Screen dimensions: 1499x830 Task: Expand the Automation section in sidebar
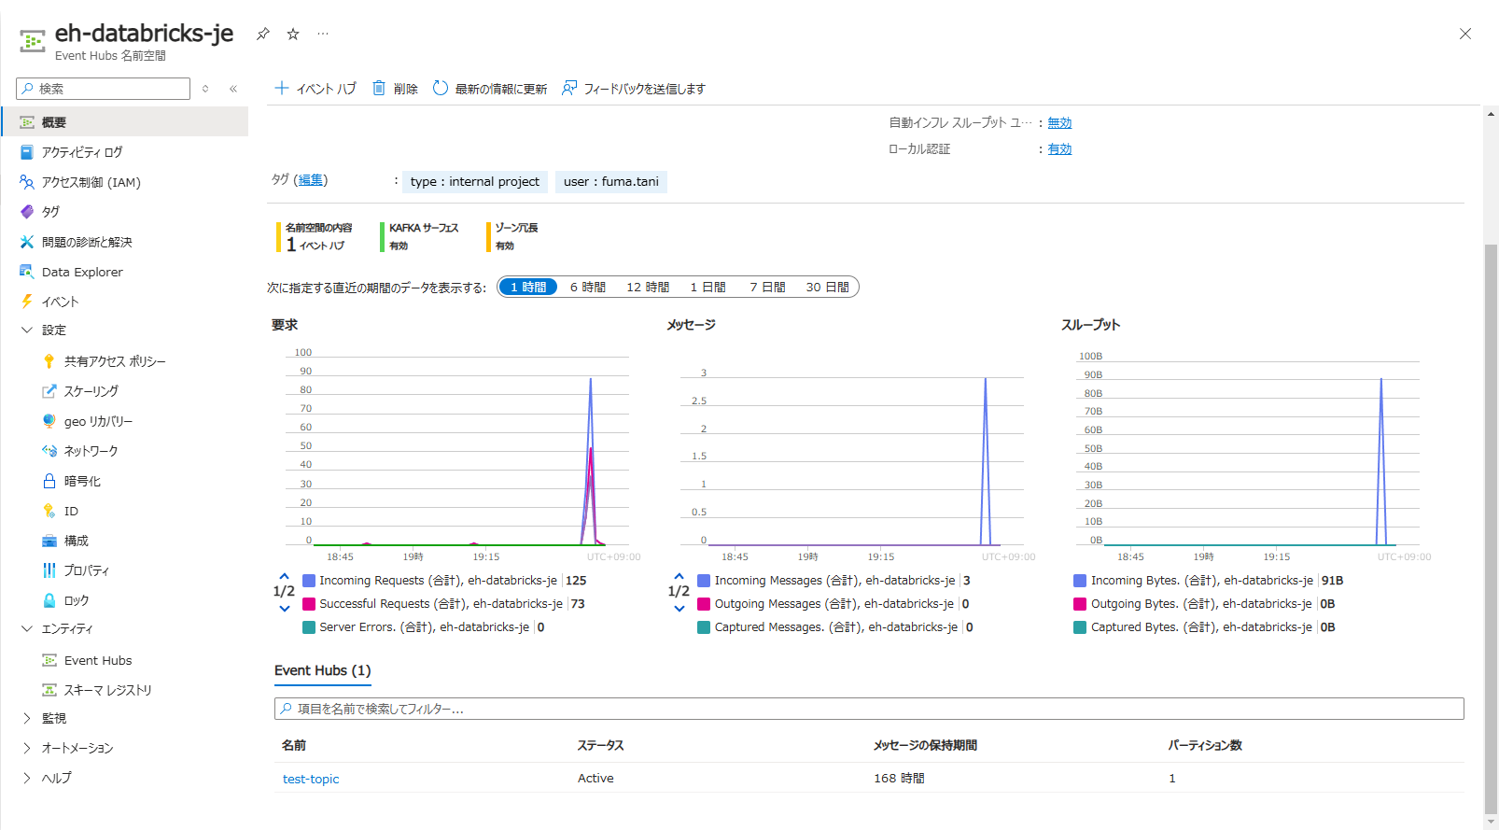pos(27,748)
